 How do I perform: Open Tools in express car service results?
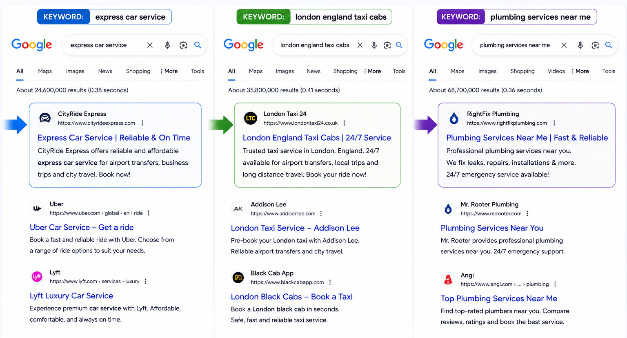coord(198,71)
